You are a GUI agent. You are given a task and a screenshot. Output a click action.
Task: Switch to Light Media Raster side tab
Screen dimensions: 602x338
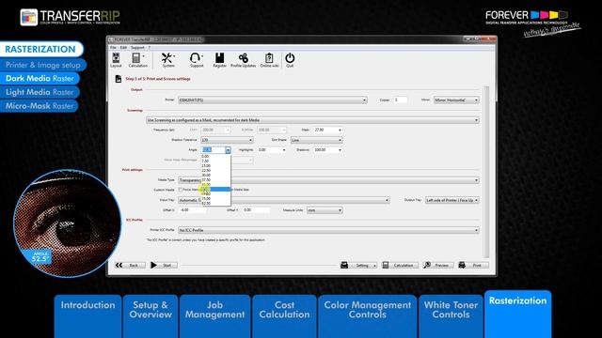[40, 92]
